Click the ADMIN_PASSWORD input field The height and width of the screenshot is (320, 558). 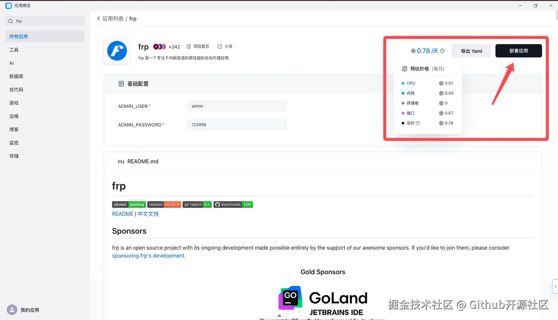[237, 125]
